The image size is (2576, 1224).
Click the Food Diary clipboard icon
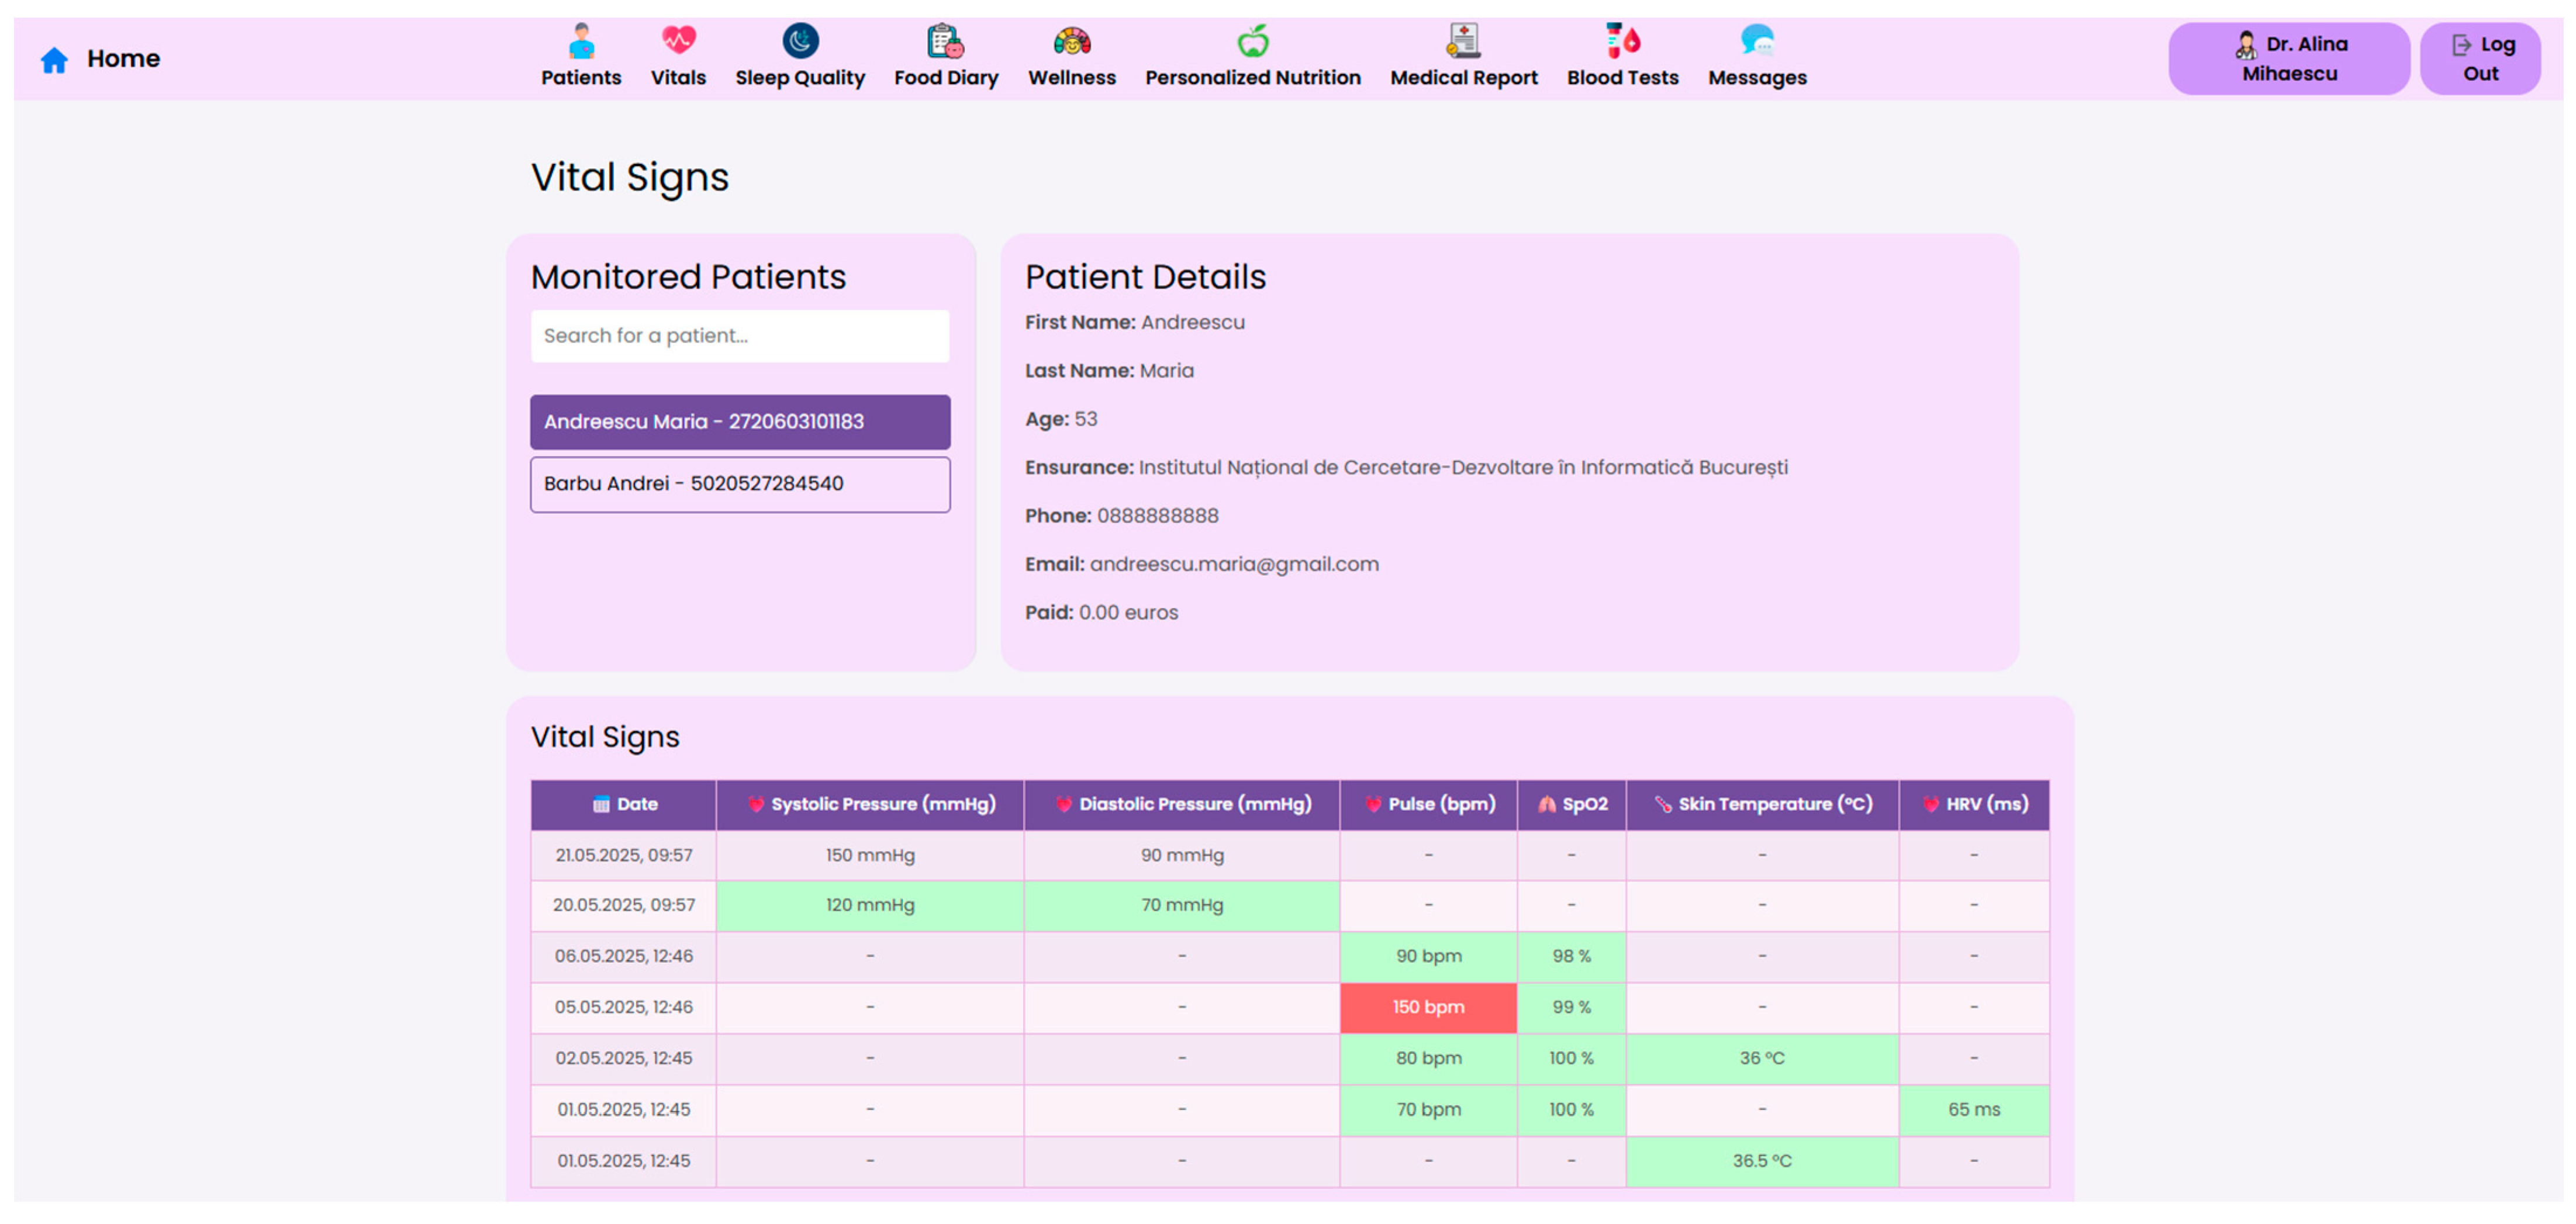945,41
